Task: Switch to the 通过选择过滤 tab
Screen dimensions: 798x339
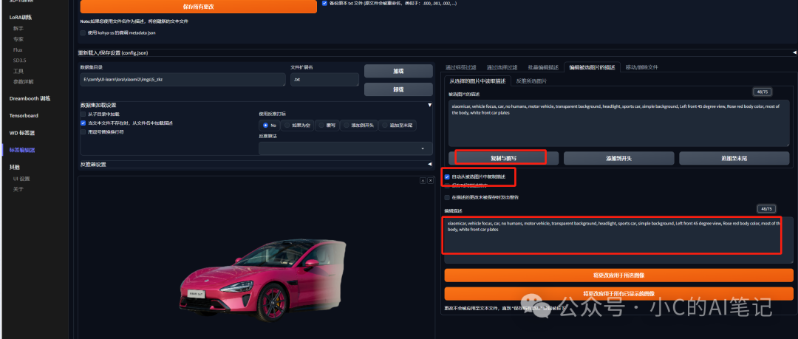Action: [502, 67]
